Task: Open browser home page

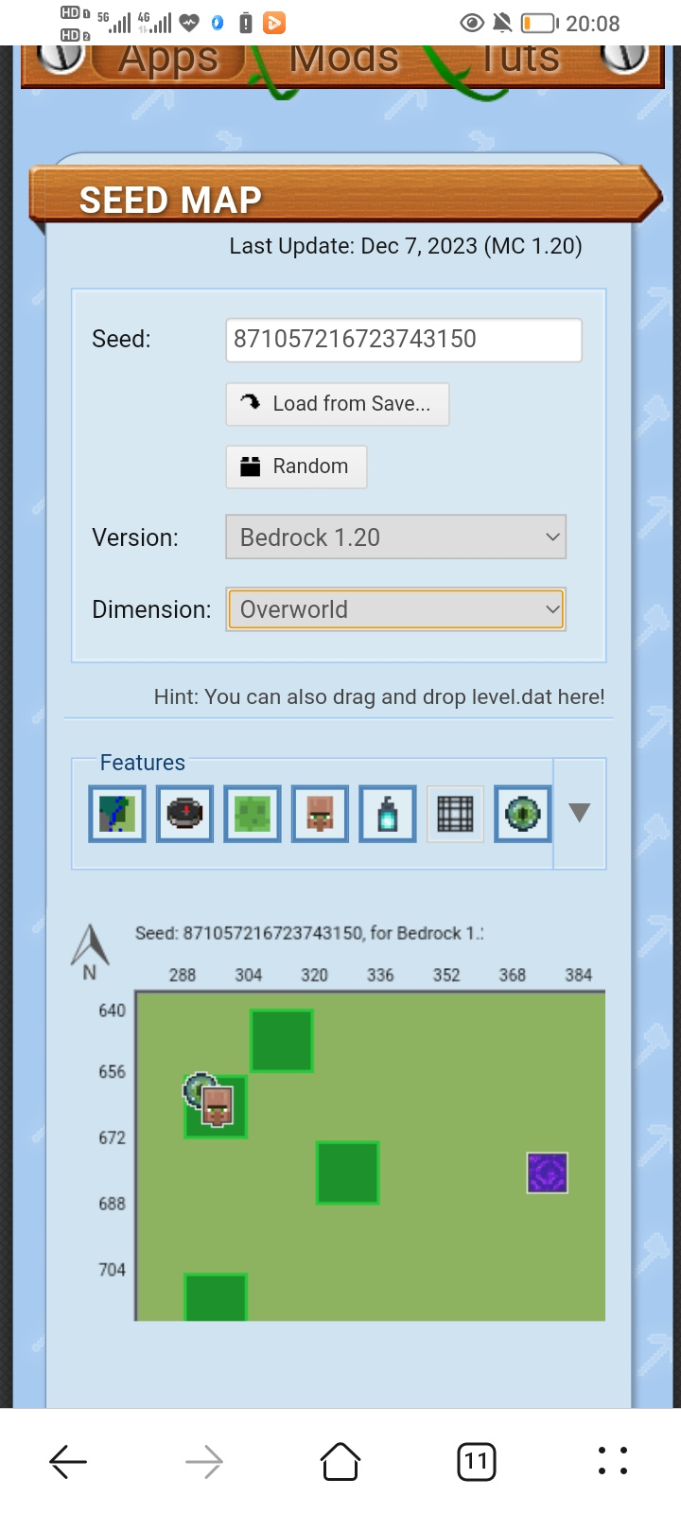Action: (340, 1462)
